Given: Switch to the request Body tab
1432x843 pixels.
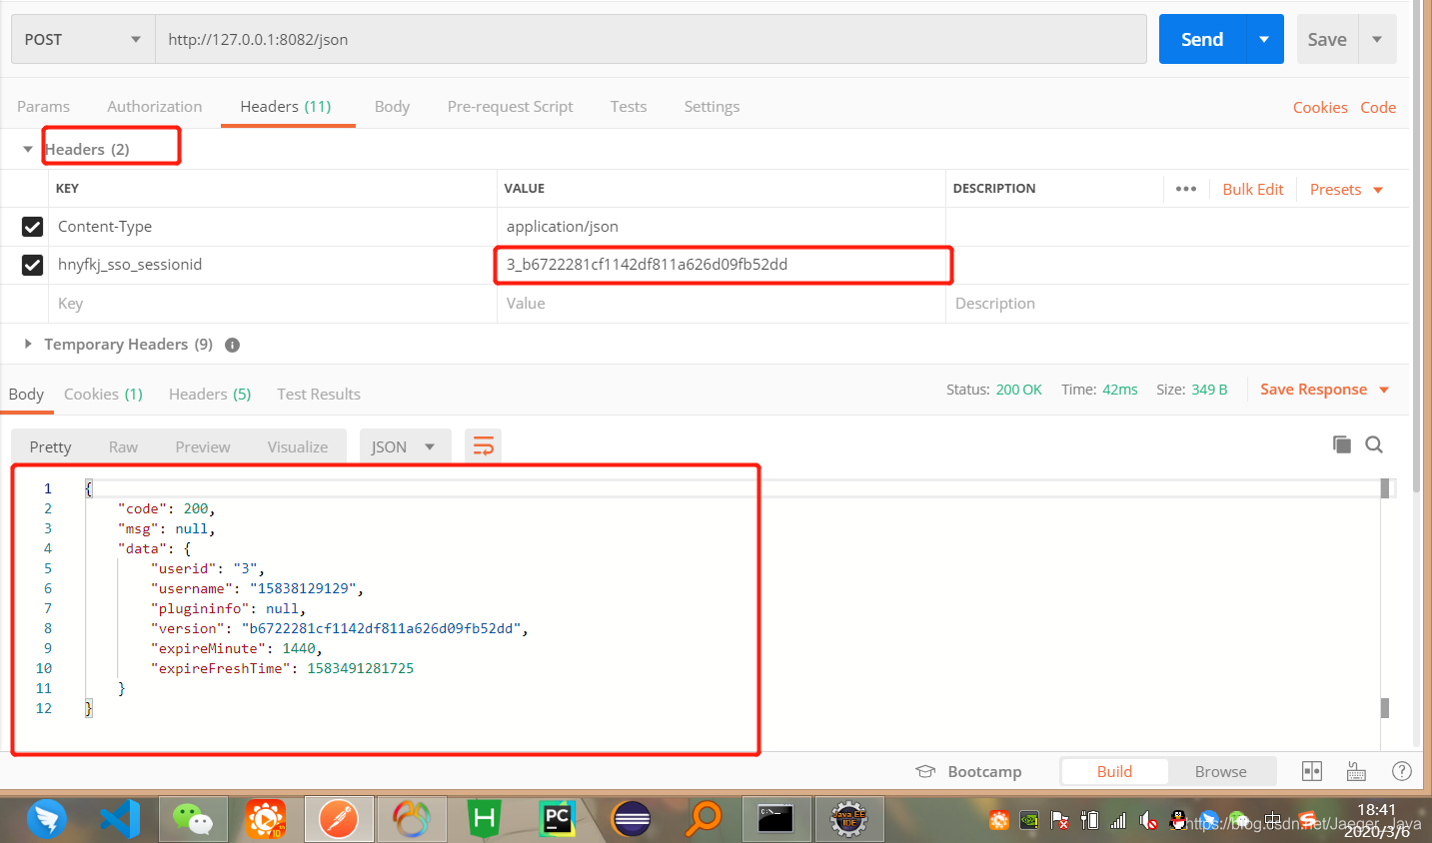Looking at the screenshot, I should pyautogui.click(x=392, y=106).
